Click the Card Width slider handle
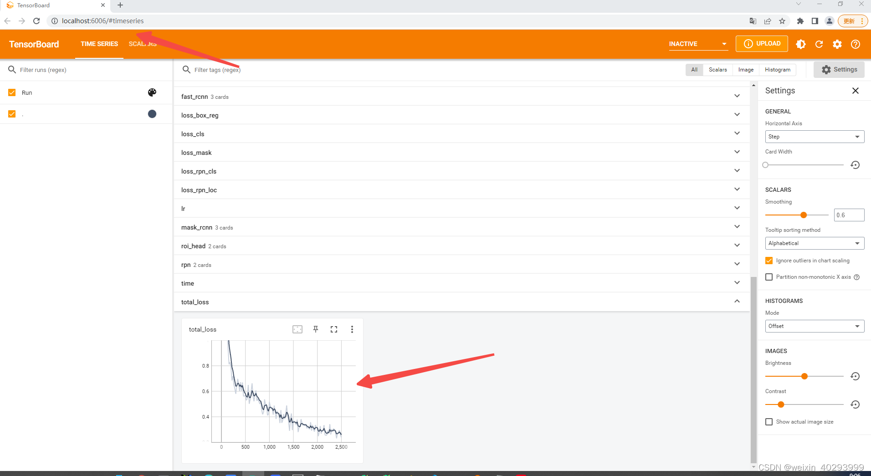This screenshot has height=476, width=871. pyautogui.click(x=765, y=165)
